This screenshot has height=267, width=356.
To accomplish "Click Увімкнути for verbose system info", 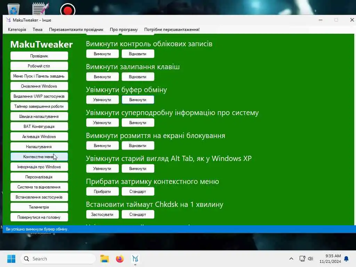I will click(x=103, y=123).
